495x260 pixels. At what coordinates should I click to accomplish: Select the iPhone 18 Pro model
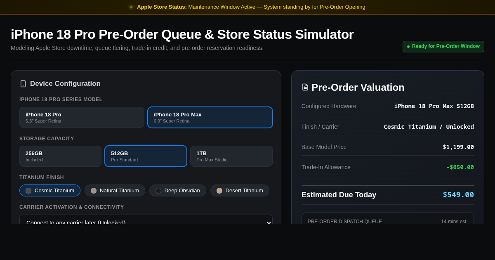pyautogui.click(x=82, y=117)
